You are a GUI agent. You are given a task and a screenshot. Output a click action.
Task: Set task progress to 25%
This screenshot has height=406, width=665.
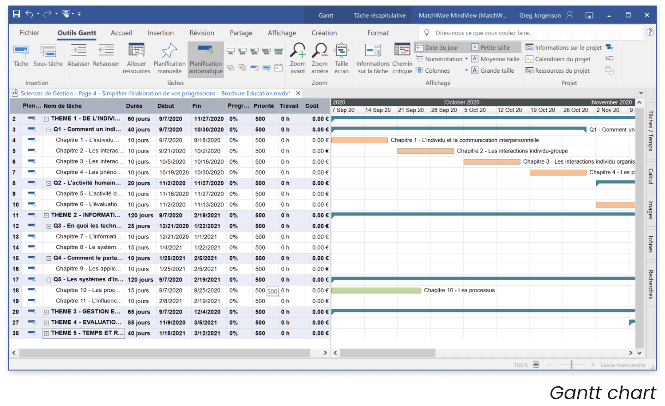[x=242, y=51]
